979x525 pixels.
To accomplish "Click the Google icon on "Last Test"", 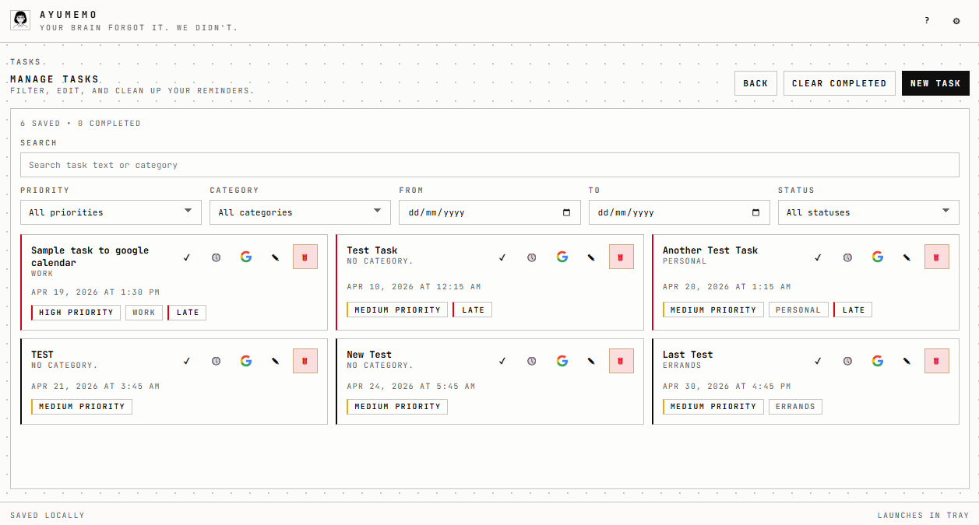I will [x=877, y=361].
